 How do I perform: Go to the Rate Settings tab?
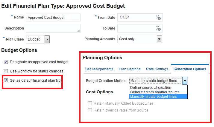(157, 69)
